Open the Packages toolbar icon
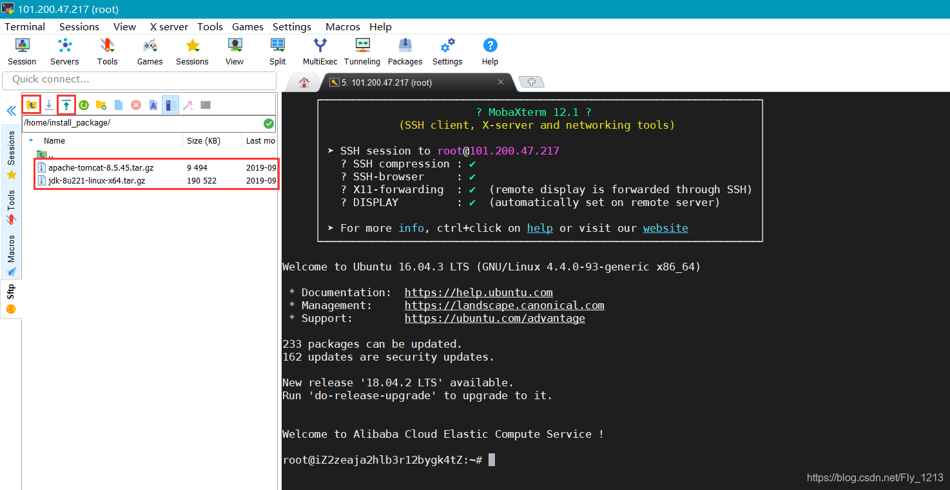This screenshot has width=950, height=490. click(x=405, y=52)
